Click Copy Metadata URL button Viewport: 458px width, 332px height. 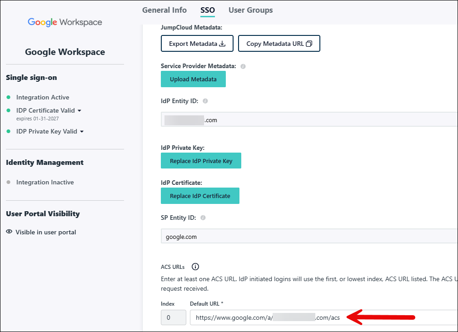pyautogui.click(x=279, y=44)
